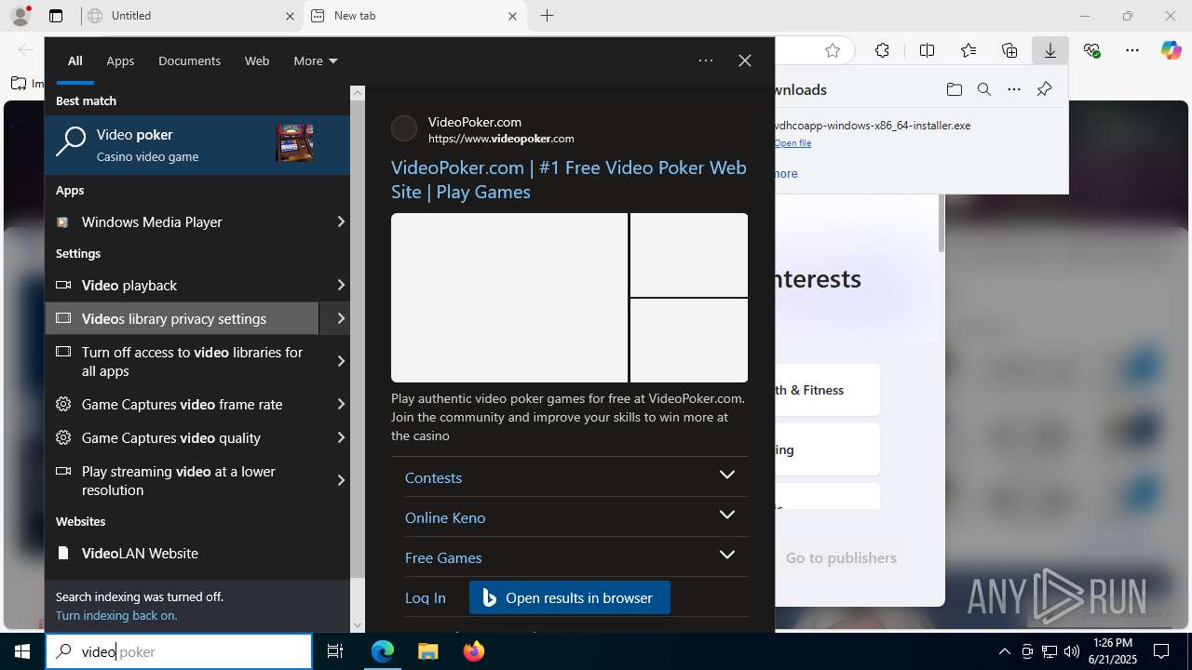Toggle Edge split screen icon
Image resolution: width=1192 pixels, height=670 pixels.
click(927, 50)
